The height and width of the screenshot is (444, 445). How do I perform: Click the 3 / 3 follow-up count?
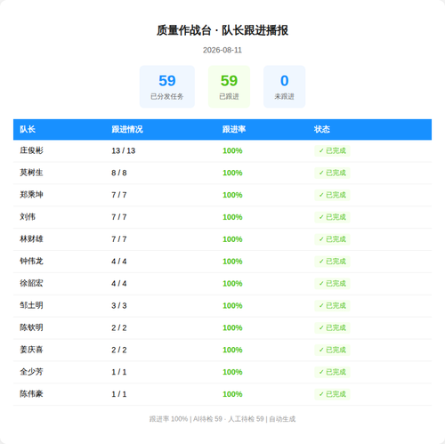119,305
